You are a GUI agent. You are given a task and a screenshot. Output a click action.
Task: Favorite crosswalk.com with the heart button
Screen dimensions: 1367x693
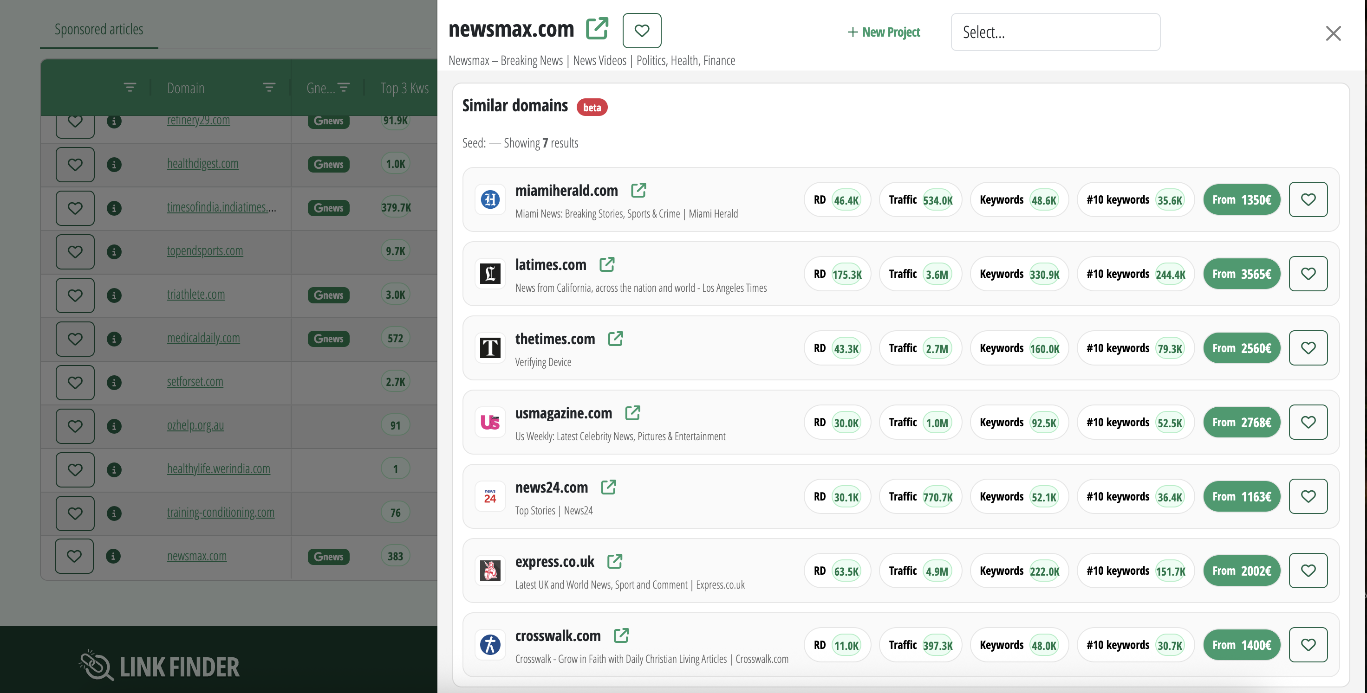coord(1308,645)
